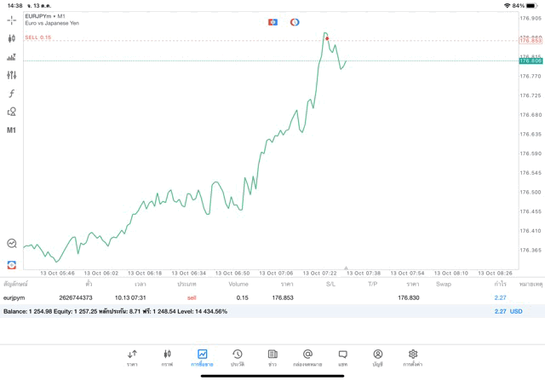The image size is (545, 381).
Task: Tap the zoom magnifier icon on chart
Action: click(x=11, y=244)
